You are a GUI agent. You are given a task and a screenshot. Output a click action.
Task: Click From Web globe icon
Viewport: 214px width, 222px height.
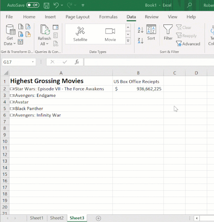pyautogui.click(x=21, y=34)
